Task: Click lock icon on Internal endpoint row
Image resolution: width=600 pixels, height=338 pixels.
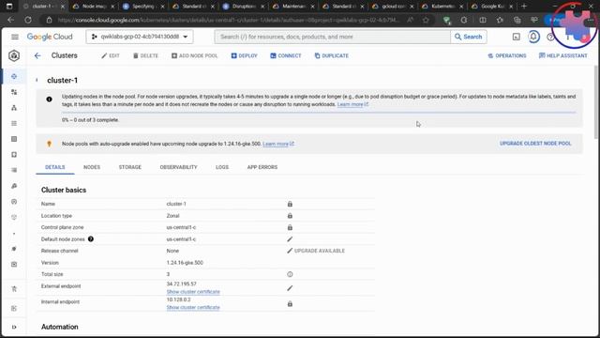Action: pos(290,304)
